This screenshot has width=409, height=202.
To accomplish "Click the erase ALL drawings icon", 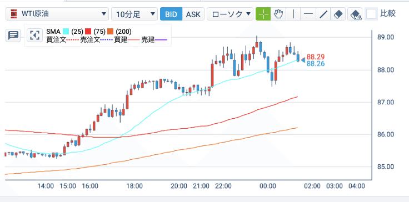I will click(x=355, y=14).
